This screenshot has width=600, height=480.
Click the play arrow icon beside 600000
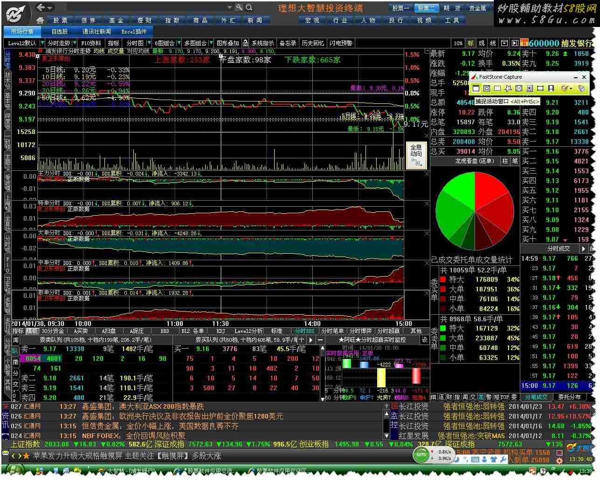[x=514, y=43]
